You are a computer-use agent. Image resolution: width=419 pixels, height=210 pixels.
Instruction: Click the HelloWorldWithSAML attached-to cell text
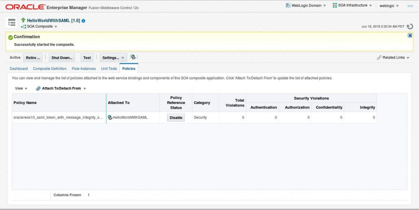130,117
